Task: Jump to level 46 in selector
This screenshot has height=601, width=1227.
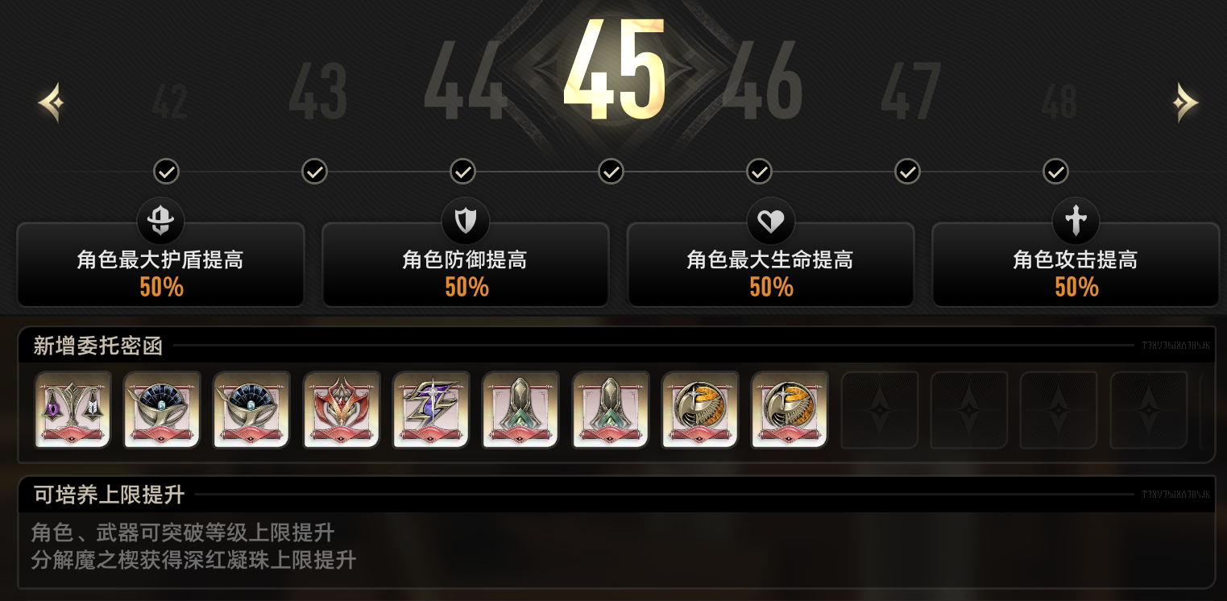Action: [763, 80]
